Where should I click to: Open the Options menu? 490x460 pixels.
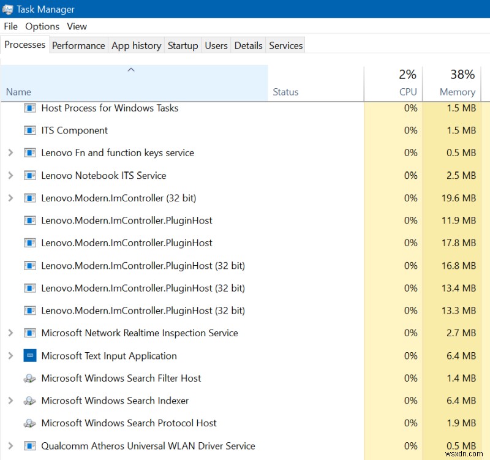coord(42,26)
